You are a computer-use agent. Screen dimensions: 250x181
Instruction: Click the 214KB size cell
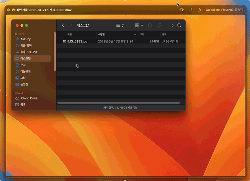coord(154,41)
